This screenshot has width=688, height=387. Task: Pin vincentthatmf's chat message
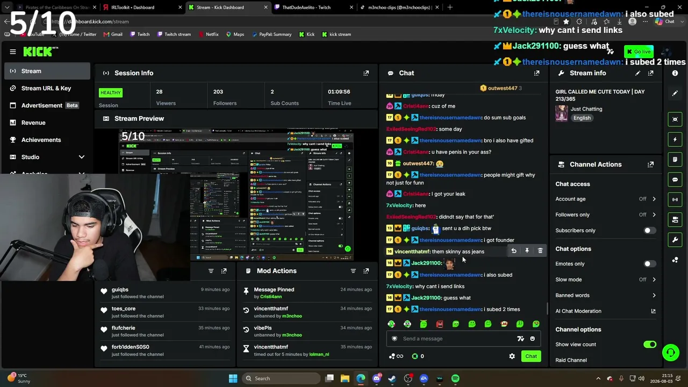tap(527, 251)
